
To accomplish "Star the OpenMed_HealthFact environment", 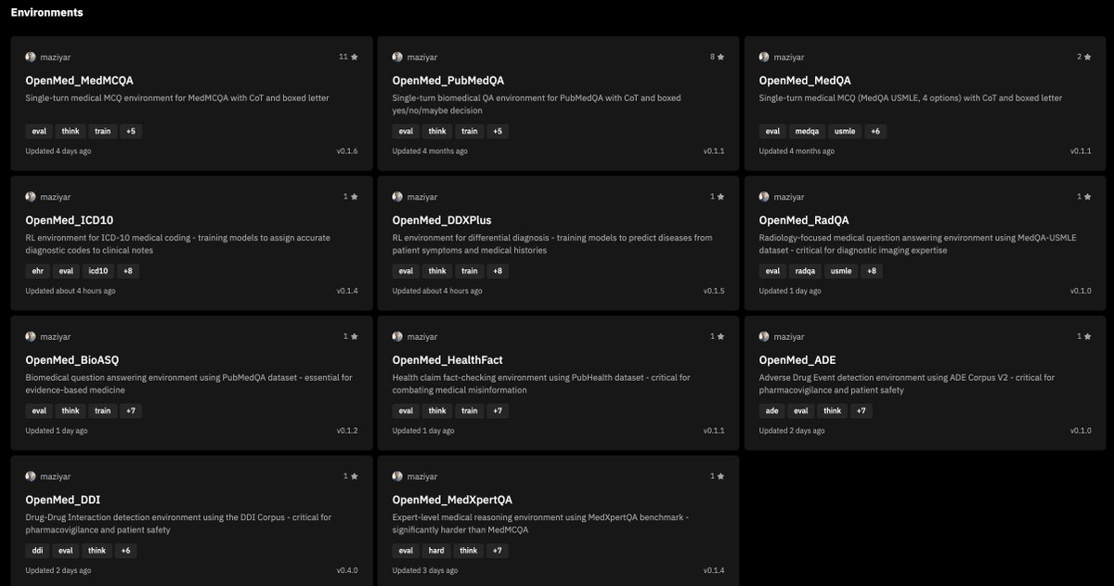I will point(721,336).
